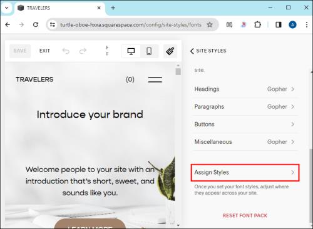Expand the Headings font settings
Screen dimensions: 313x229
point(245,89)
